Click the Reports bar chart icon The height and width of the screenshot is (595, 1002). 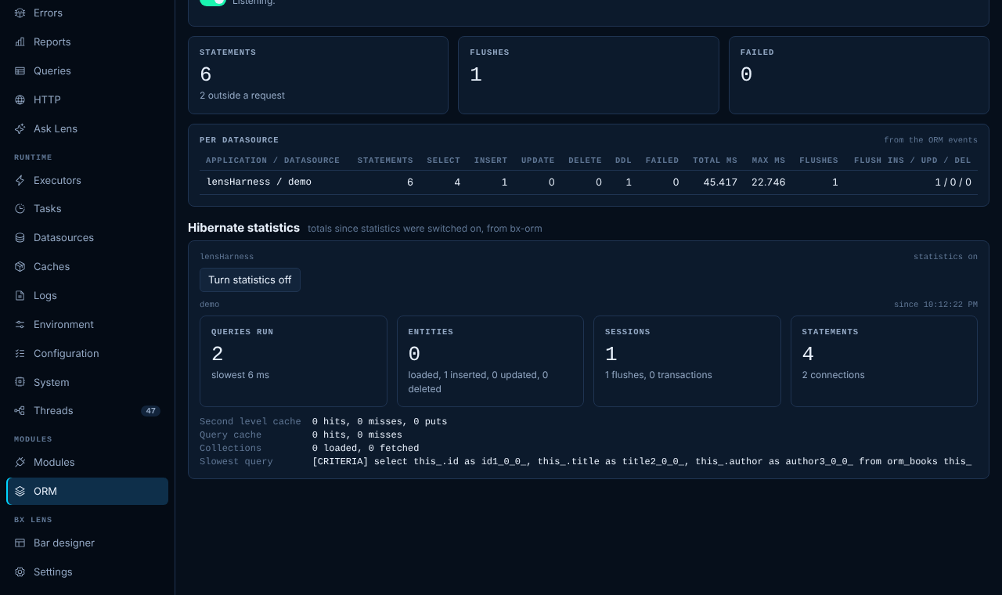tap(20, 42)
